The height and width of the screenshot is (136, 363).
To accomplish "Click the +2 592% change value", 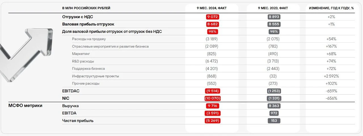I will point(331,76).
